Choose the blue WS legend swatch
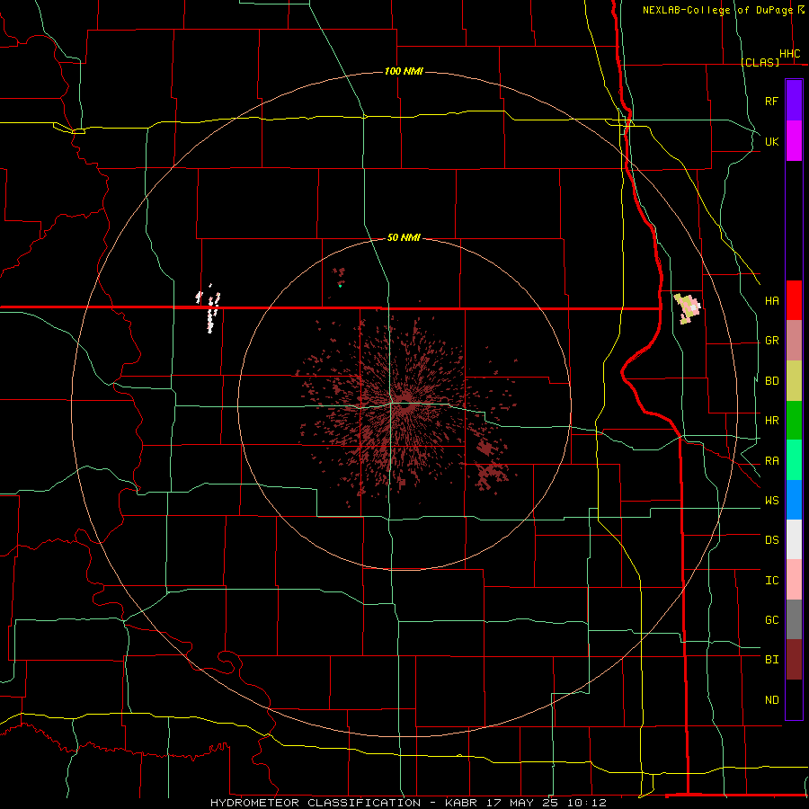Screen dimensions: 809x809 tap(794, 500)
